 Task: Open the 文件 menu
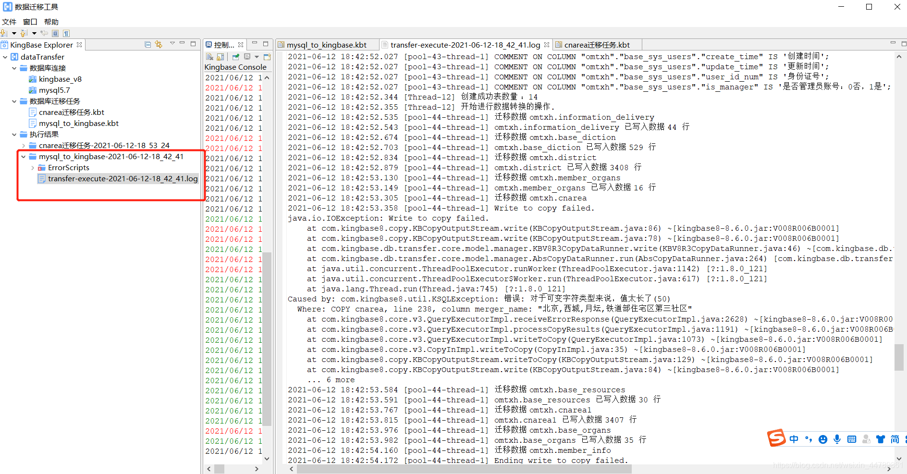[x=9, y=22]
